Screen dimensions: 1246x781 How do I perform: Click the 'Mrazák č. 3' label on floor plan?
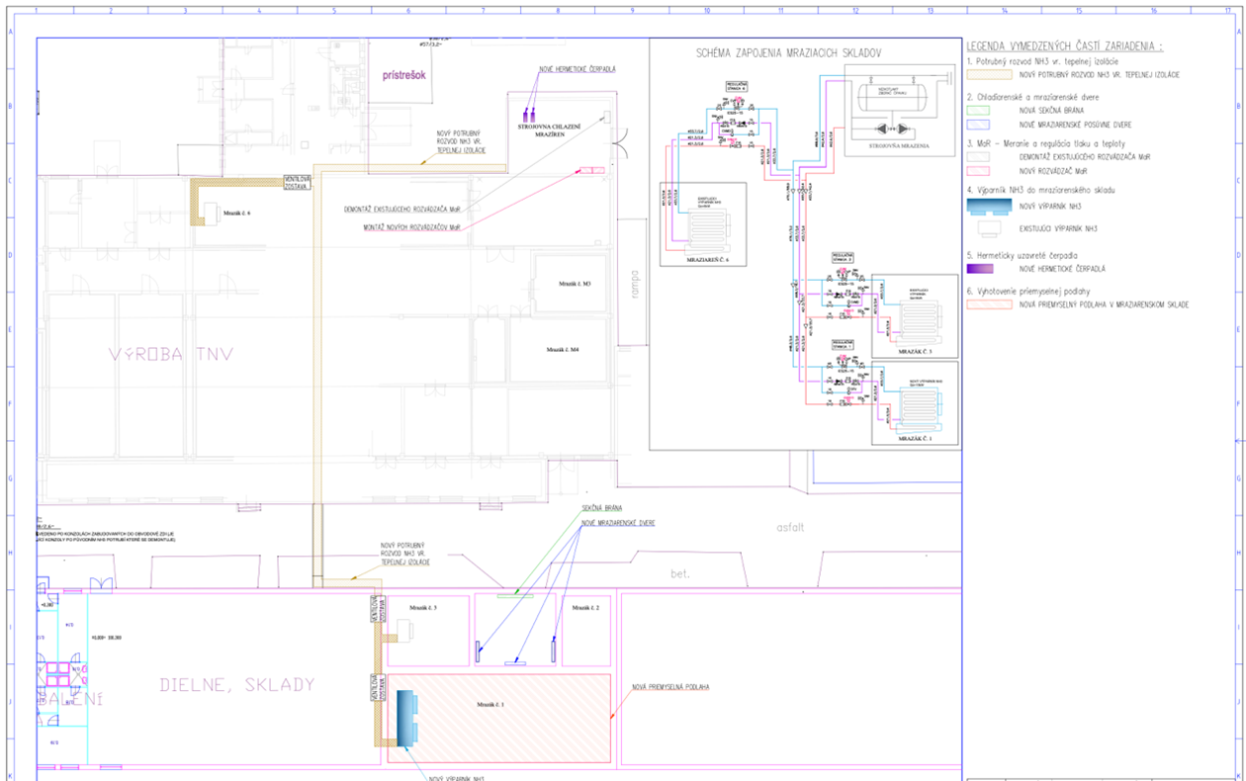tap(423, 608)
